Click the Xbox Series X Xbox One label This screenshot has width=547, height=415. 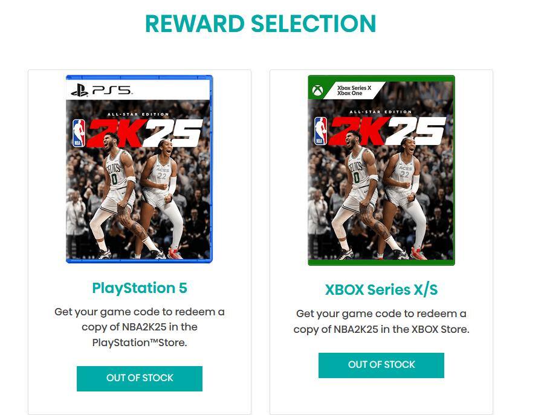pos(354,91)
